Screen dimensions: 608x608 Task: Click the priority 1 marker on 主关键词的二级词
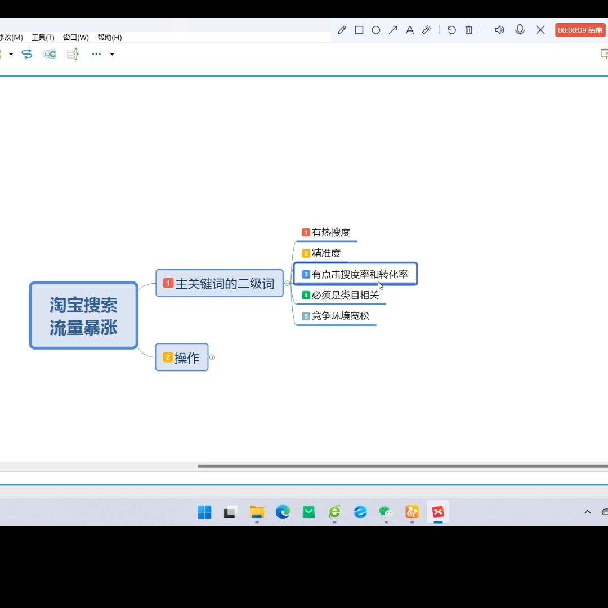pyautogui.click(x=168, y=283)
